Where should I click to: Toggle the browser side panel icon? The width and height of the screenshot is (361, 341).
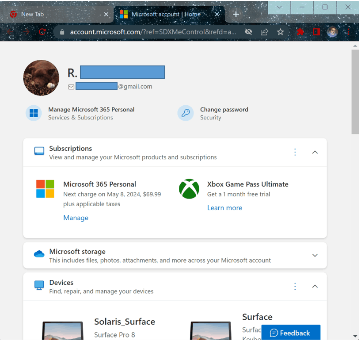[x=316, y=32]
